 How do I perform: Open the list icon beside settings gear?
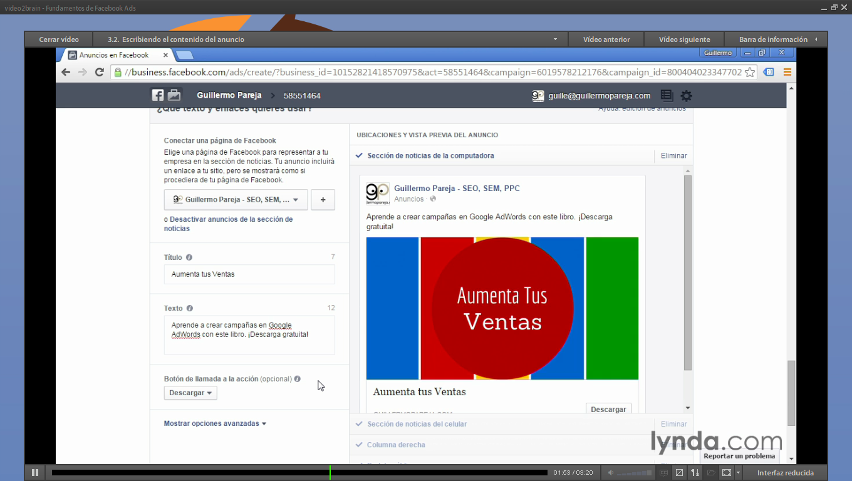coord(667,96)
